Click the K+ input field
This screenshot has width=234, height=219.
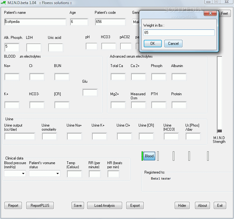12,105
